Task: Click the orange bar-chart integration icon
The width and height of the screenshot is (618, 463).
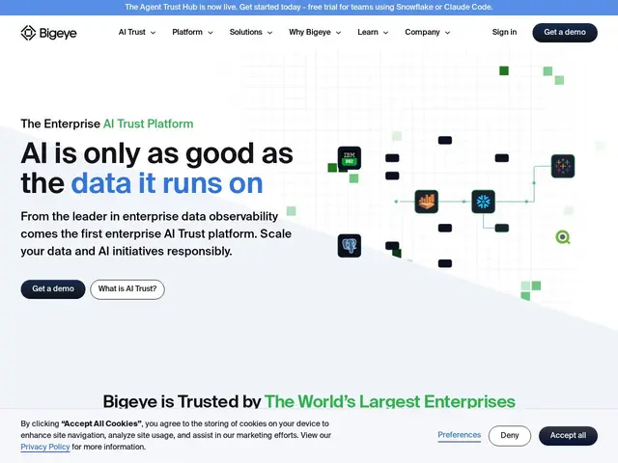Action: (x=427, y=202)
